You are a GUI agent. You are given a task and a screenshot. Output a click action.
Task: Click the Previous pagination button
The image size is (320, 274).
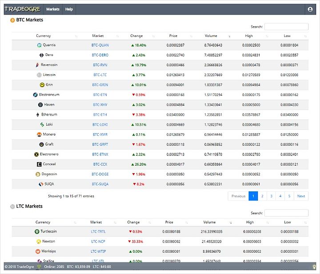[x=238, y=196]
